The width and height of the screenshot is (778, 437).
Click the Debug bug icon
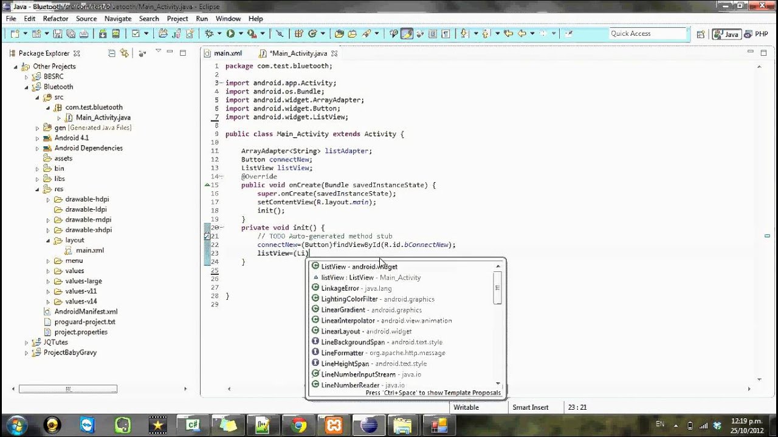click(209, 34)
